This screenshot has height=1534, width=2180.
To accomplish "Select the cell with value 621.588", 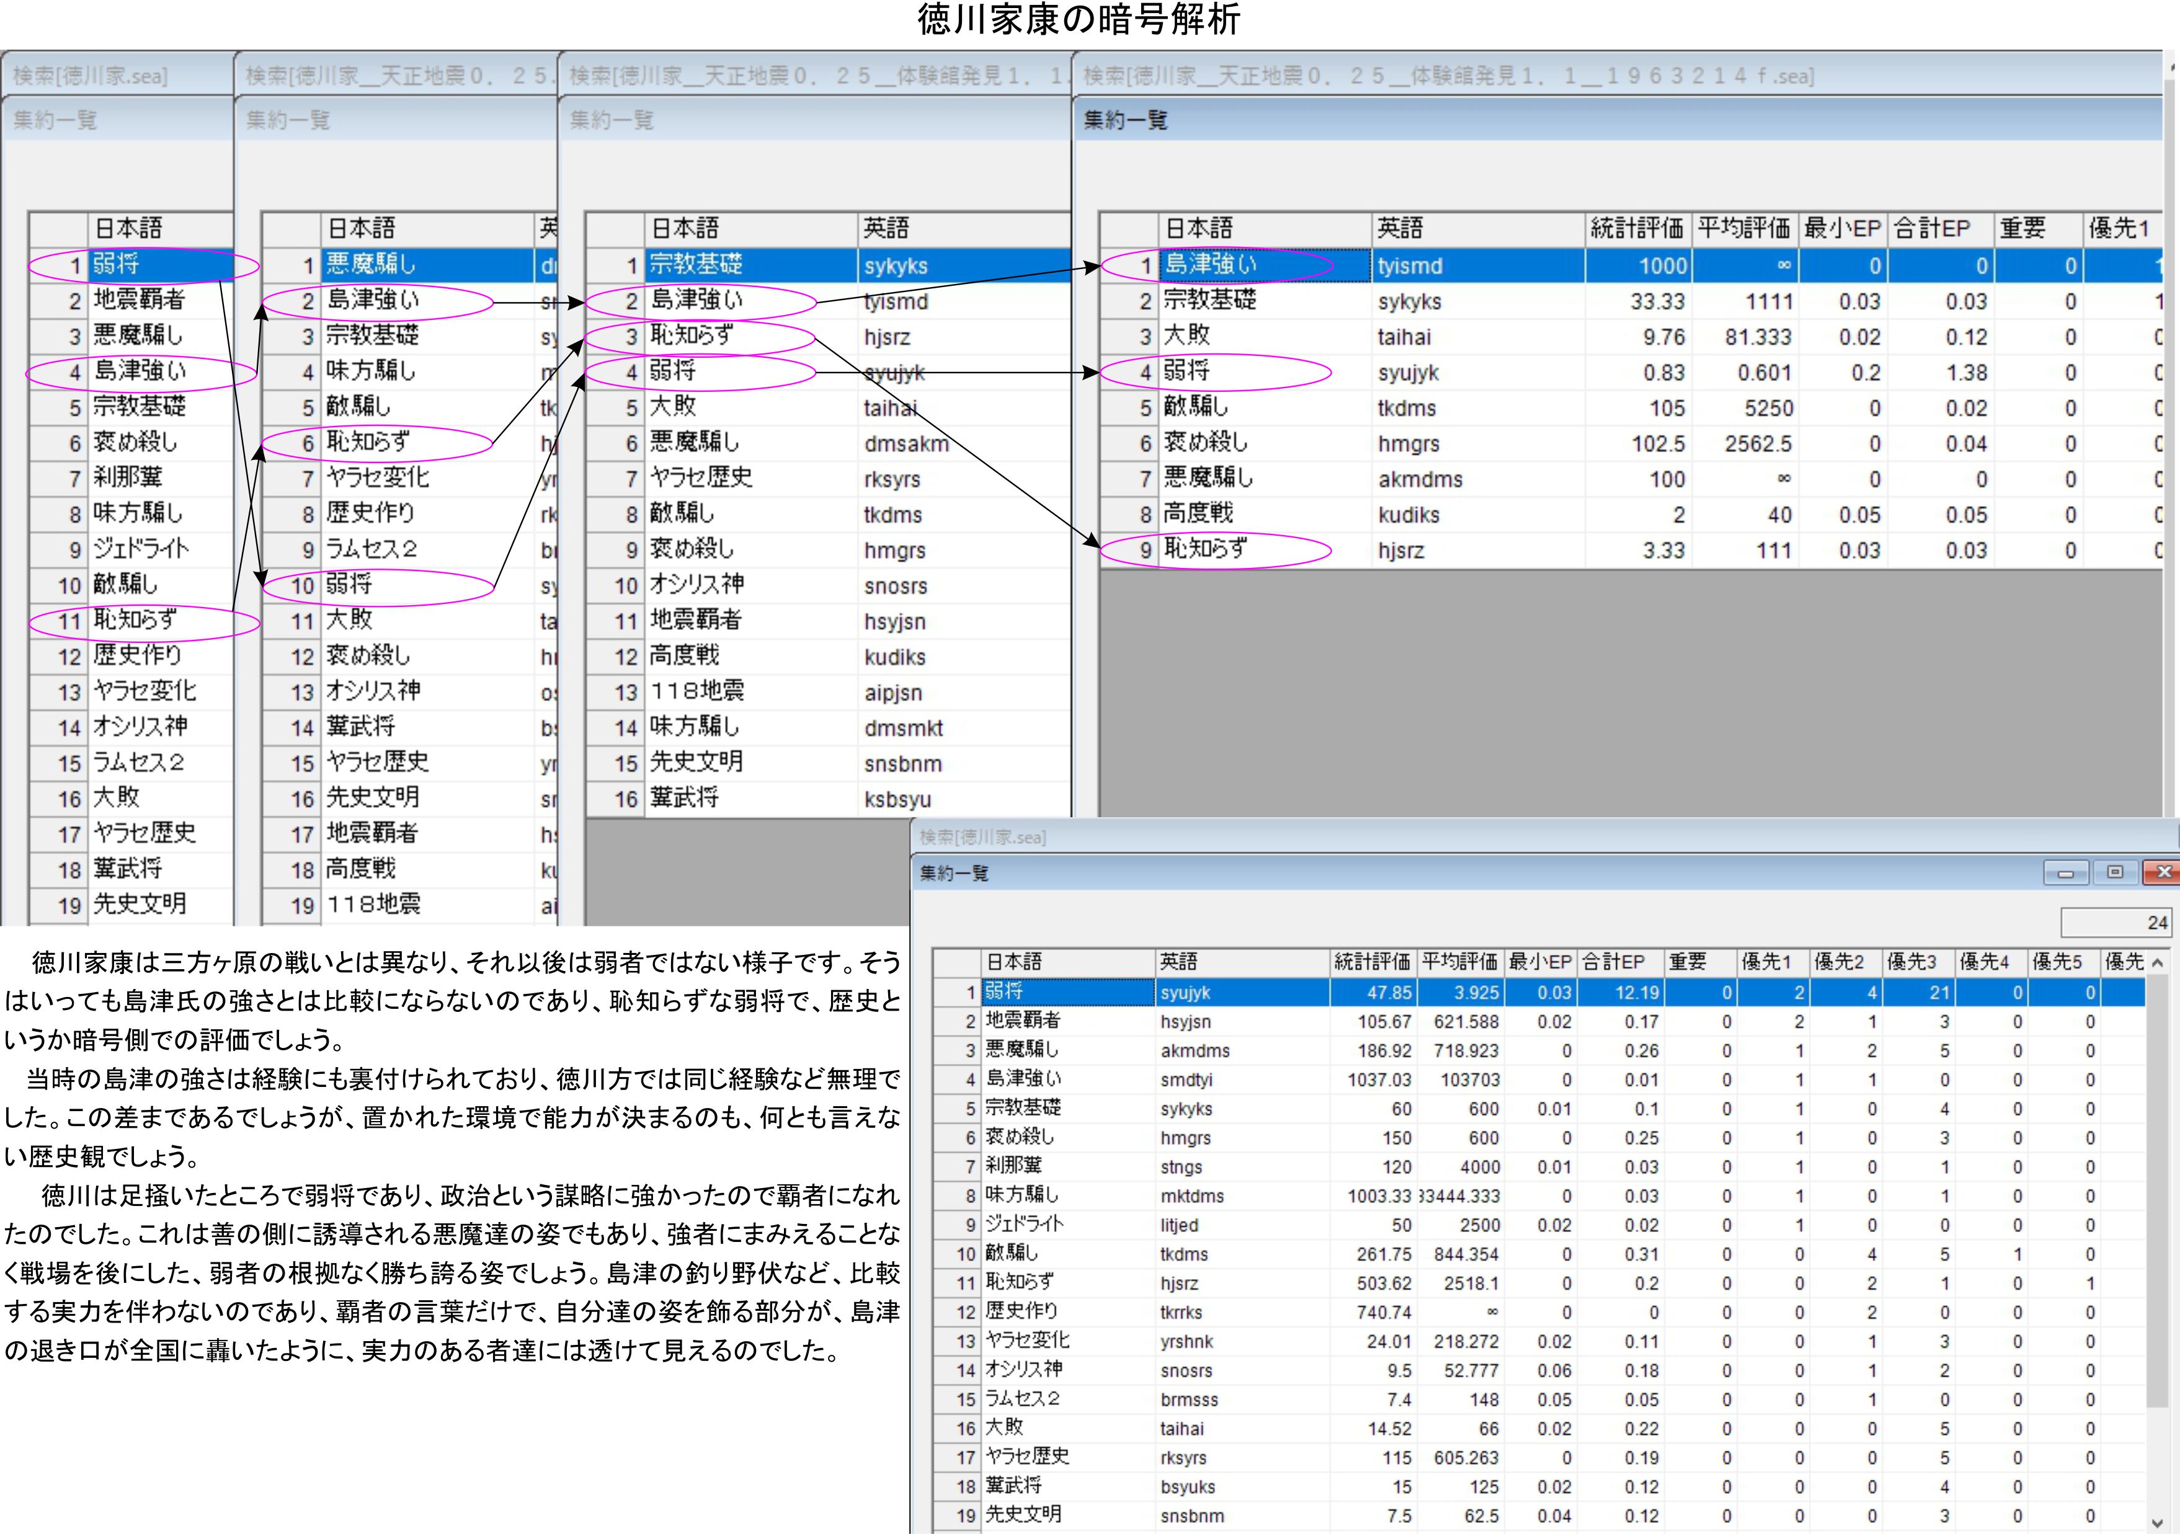I will 1461,1021.
